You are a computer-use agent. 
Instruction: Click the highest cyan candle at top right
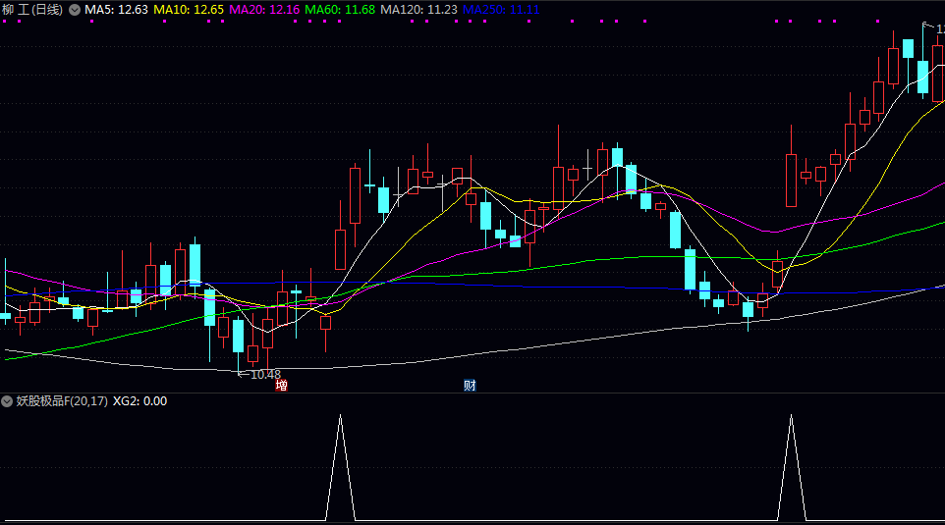point(908,49)
